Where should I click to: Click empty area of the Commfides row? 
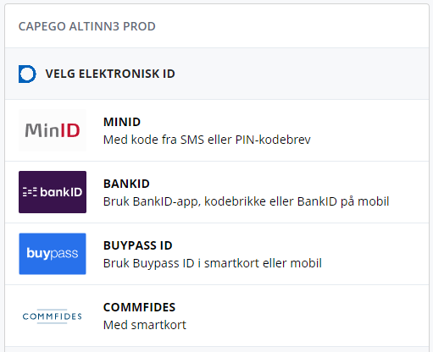(x=311, y=316)
